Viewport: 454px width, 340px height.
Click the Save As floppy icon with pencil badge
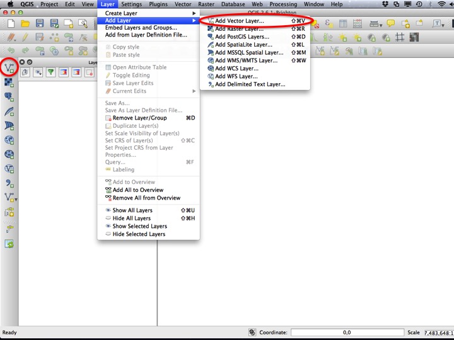point(54,23)
